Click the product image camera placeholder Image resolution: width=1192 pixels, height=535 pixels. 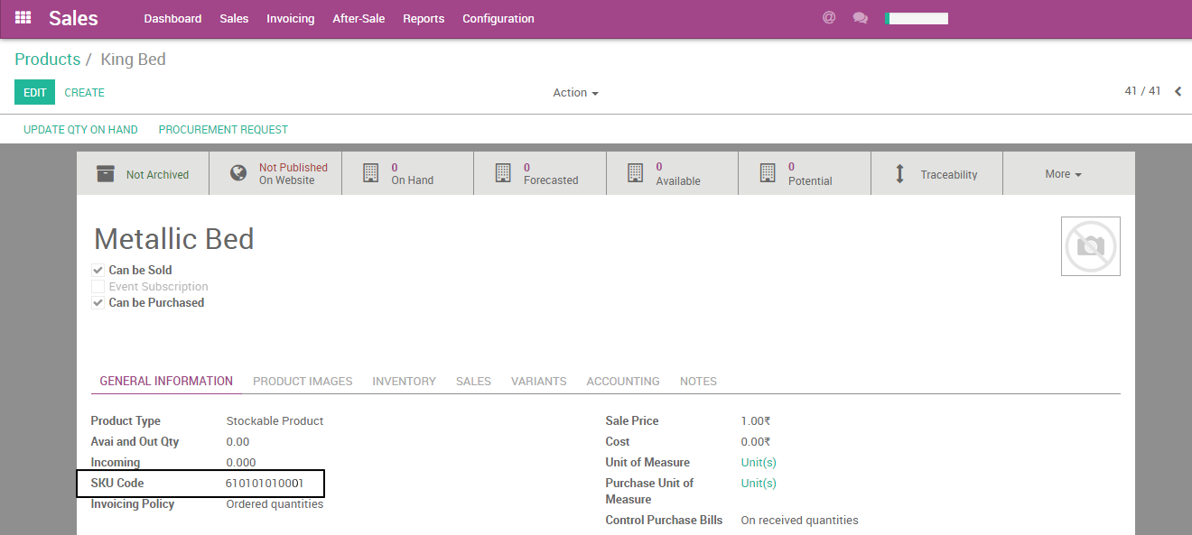pyautogui.click(x=1091, y=246)
